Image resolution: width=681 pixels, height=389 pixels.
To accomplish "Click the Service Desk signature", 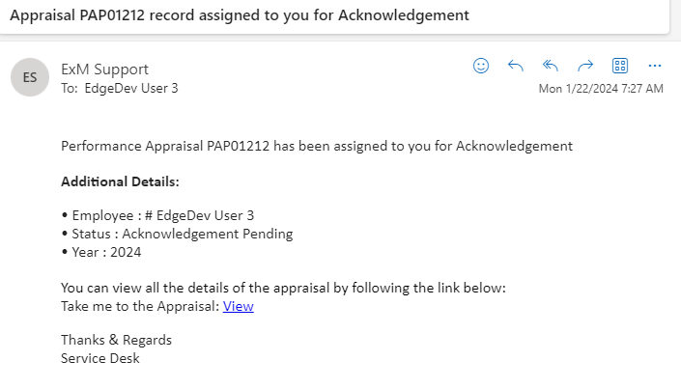I will (x=100, y=358).
